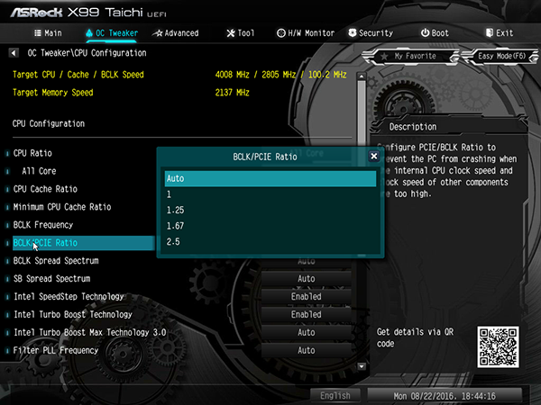Click the Target CPU / Cache / BCLK Speed label
Image resolution: width=541 pixels, height=405 pixels.
click(x=78, y=75)
